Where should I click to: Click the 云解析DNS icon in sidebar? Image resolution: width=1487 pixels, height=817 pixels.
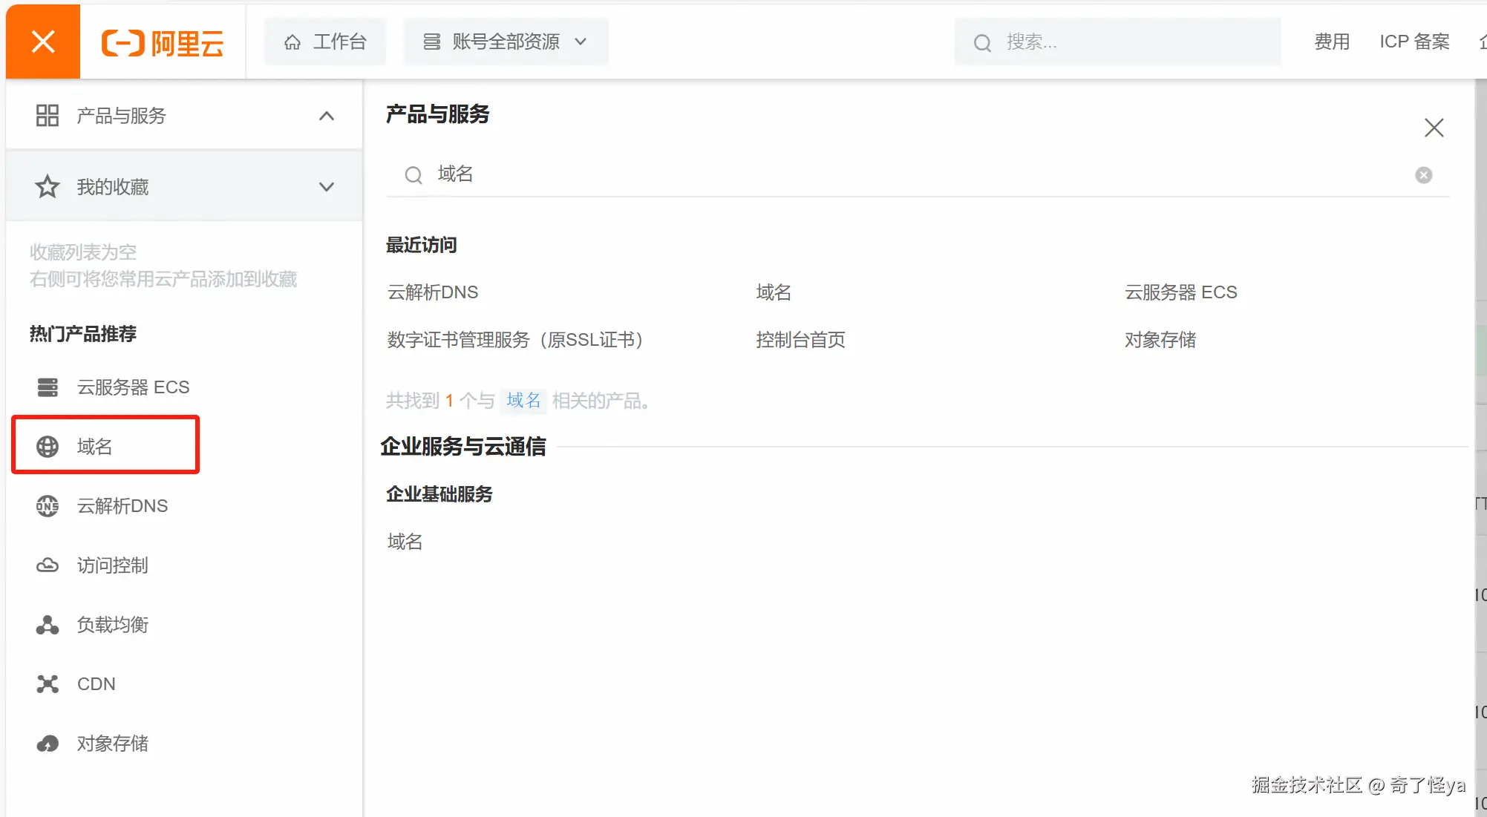[48, 506]
